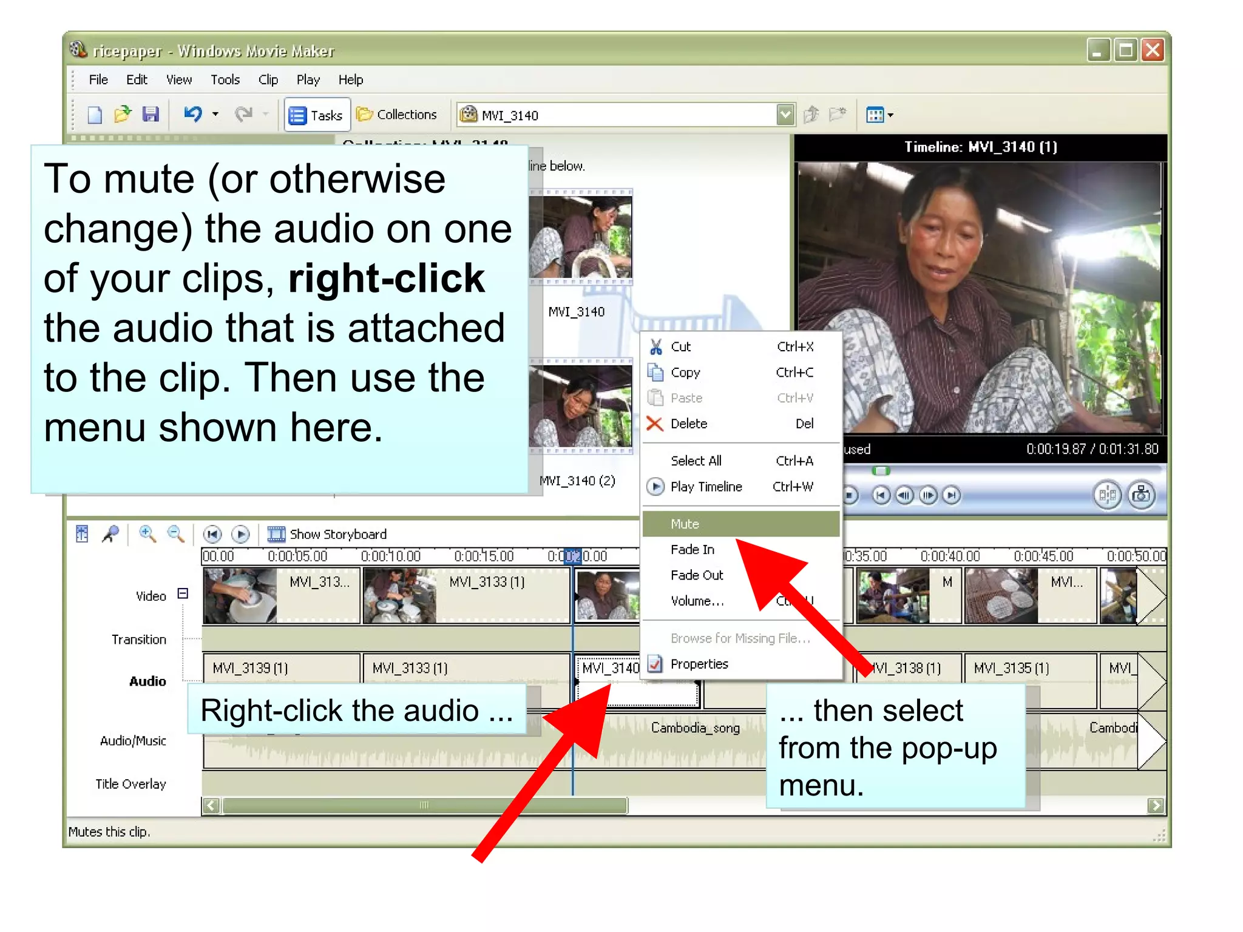1243x932 pixels.
Task: Click the Zoom Timeline In magnifier
Action: tap(147, 534)
